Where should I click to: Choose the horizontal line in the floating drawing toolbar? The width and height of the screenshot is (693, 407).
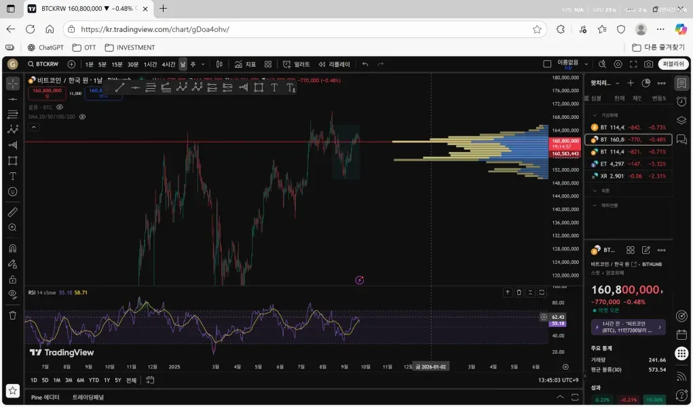135,88
